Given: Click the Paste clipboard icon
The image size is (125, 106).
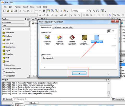Looking at the screenshot, I should (x=28, y=11).
